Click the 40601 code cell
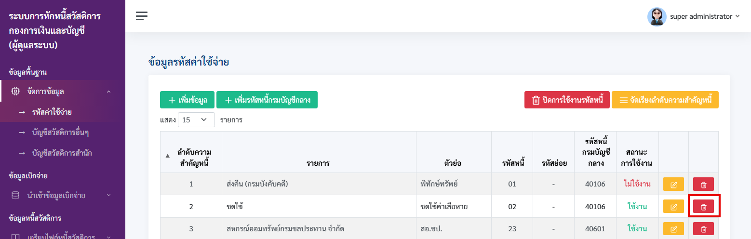751x239 pixels. click(x=595, y=228)
